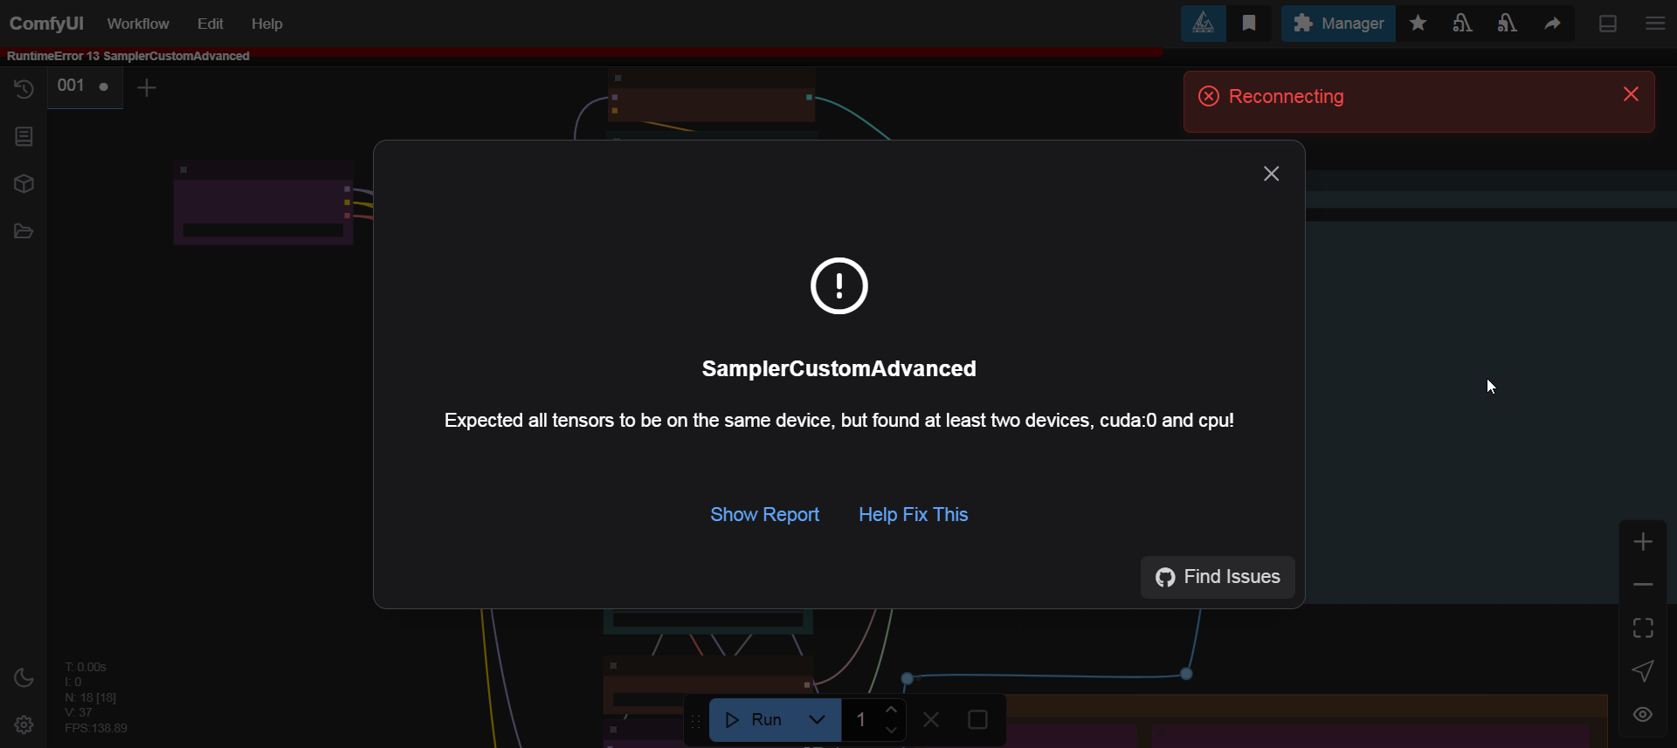Viewport: 1677px width, 748px height.
Task: Click the share arrow icon
Action: point(1552,24)
